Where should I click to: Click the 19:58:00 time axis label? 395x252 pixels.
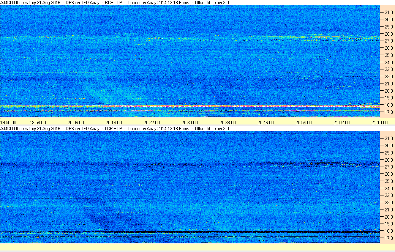38,123
